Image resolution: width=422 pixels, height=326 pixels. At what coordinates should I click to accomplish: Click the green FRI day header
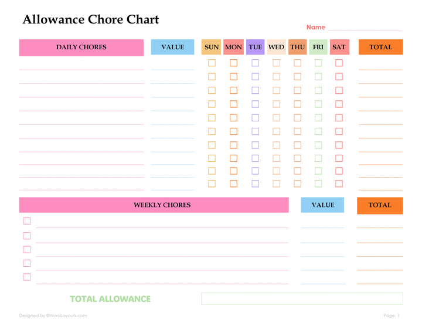pyautogui.click(x=318, y=47)
